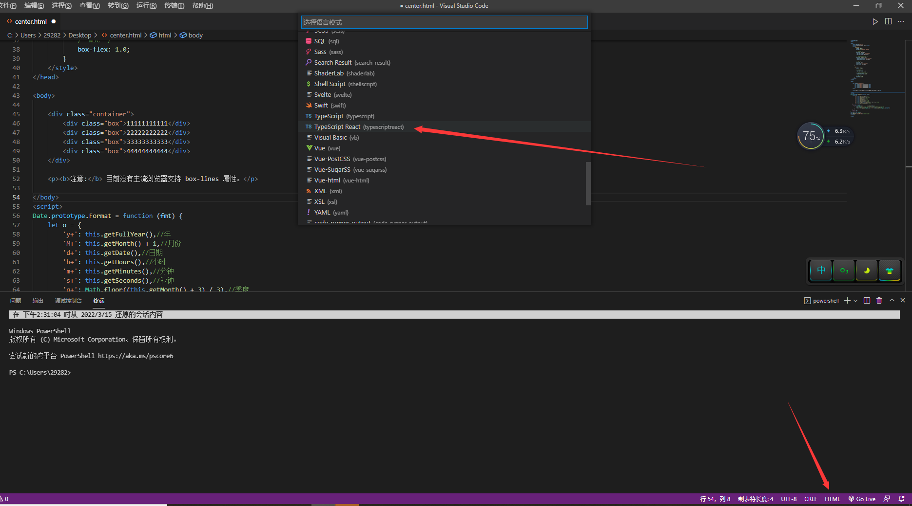
Task: Toggle Chinese input mode on IME toolbar
Action: pyautogui.click(x=821, y=271)
